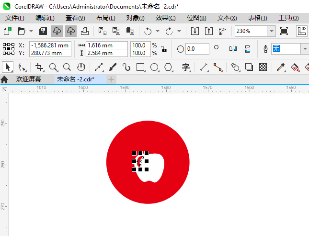This screenshot has width=309, height=236.
Task: Select the Dimension line tool
Action: (x=204, y=67)
